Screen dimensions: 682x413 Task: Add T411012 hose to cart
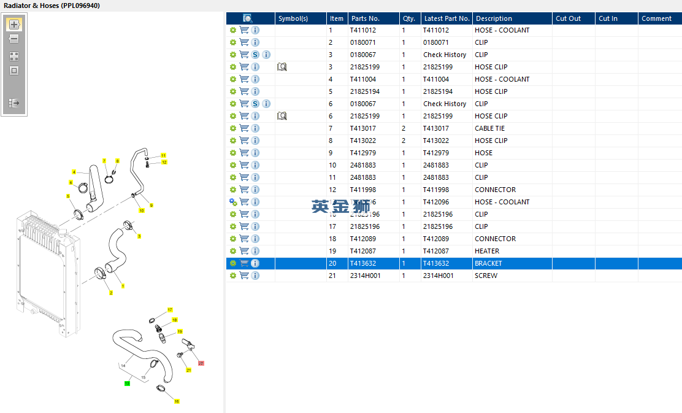coord(244,30)
